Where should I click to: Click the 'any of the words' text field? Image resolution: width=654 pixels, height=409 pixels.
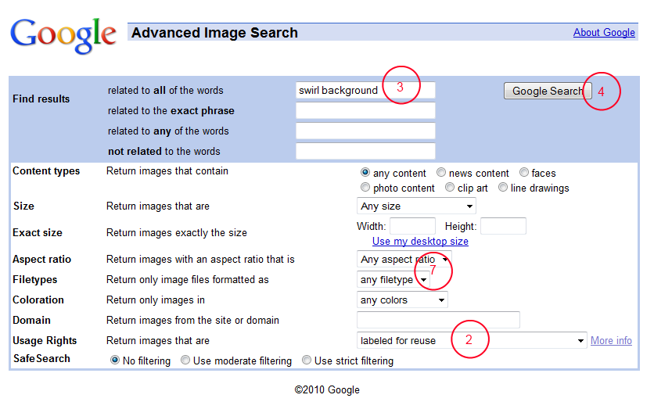(365, 131)
